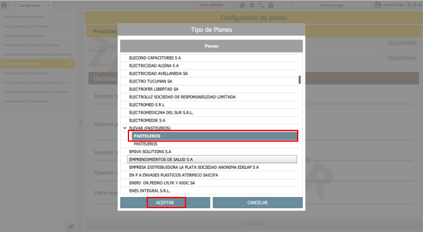
Task: Open Configuración de Prácticas de la Institución
Action: pyautogui.click(x=37, y=92)
